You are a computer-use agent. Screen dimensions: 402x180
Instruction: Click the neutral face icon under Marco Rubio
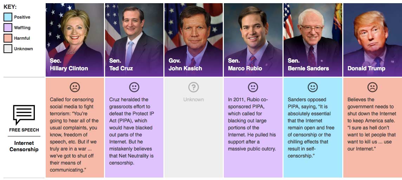coord(253,87)
